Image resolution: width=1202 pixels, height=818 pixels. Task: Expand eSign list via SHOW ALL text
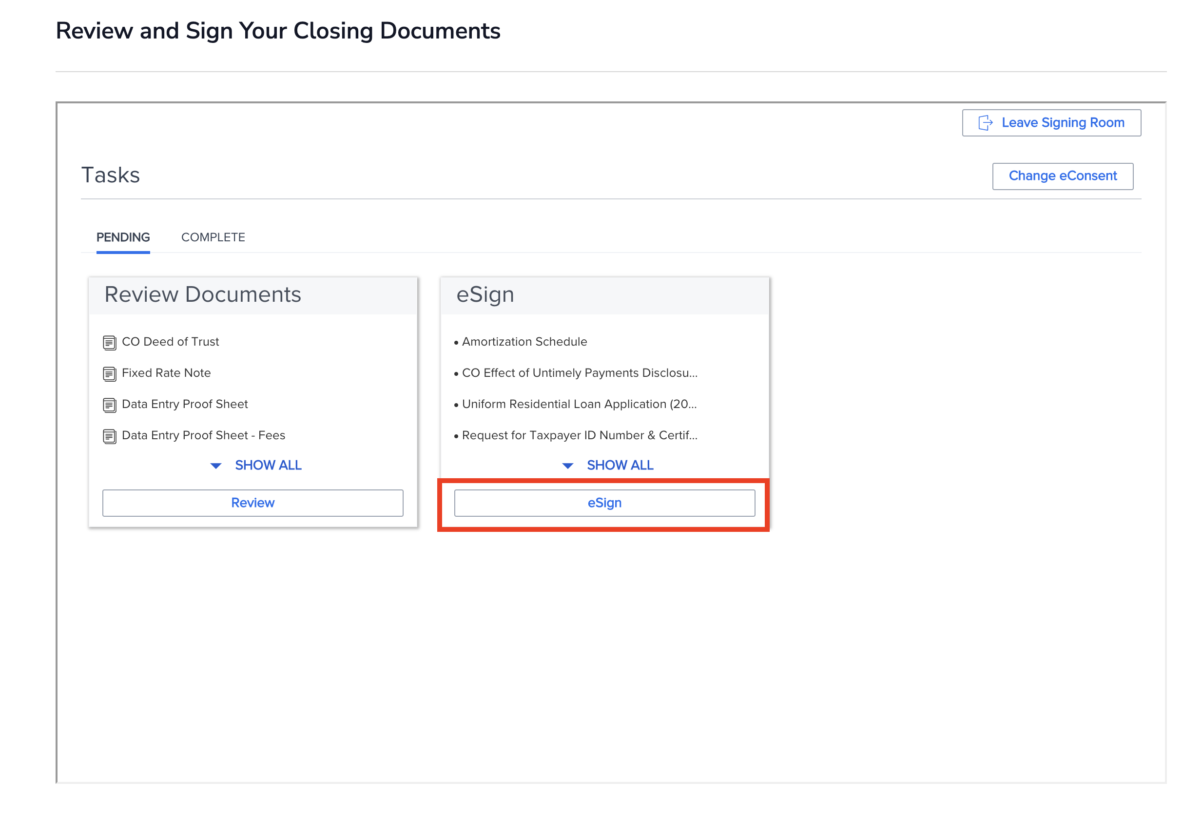coord(620,465)
